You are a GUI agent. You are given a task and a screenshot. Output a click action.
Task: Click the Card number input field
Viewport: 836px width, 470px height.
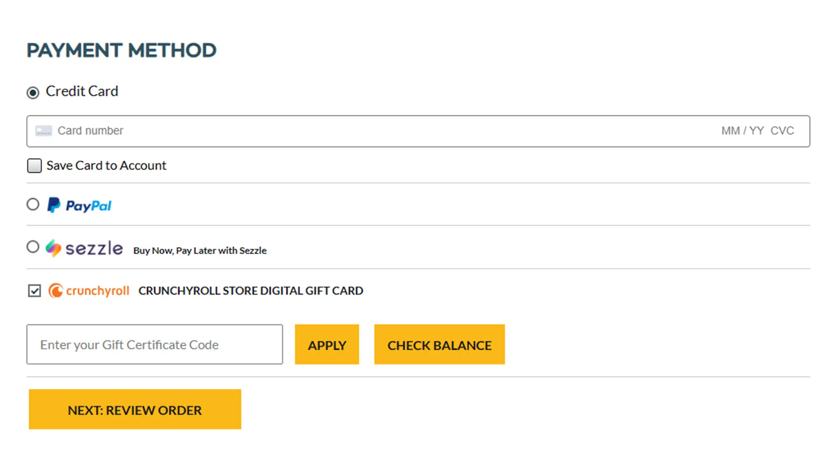(x=174, y=131)
